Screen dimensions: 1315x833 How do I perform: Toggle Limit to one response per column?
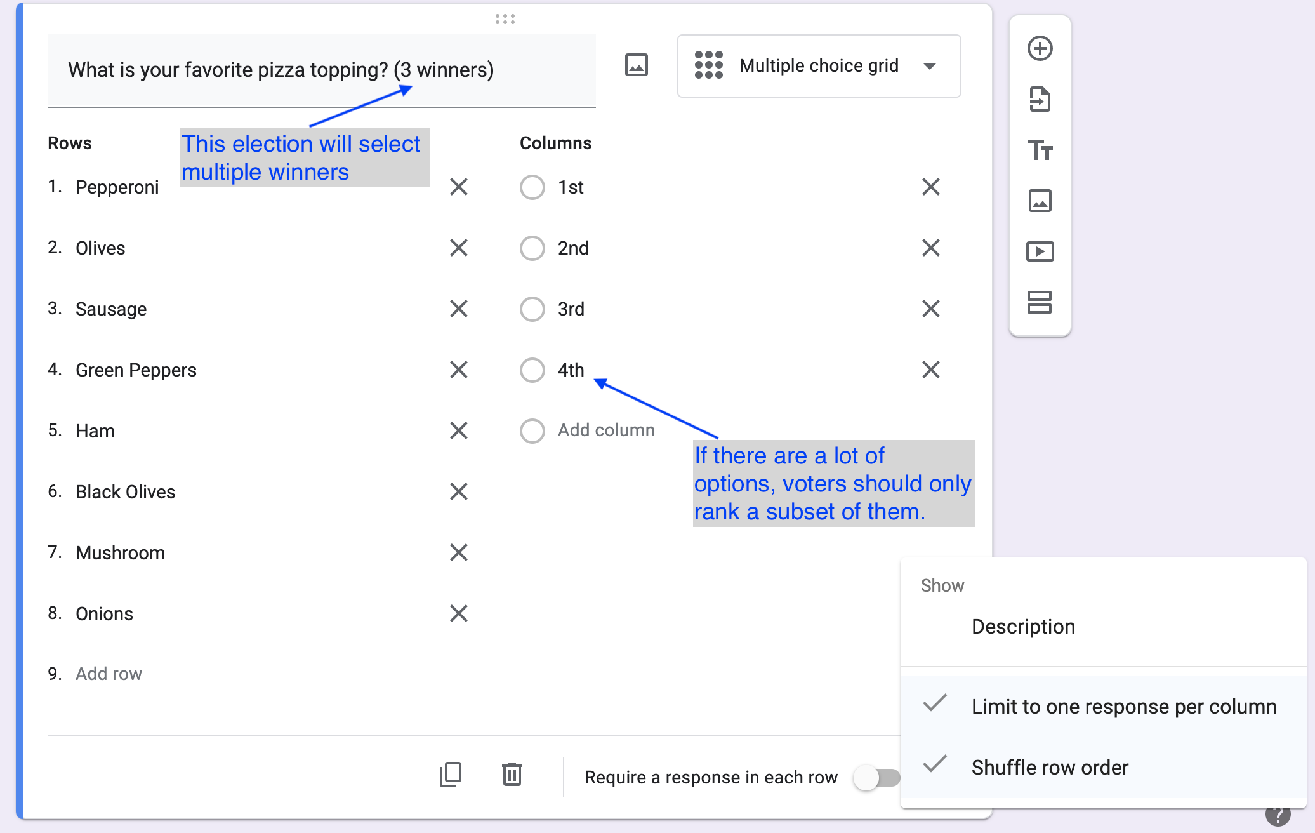[1103, 707]
